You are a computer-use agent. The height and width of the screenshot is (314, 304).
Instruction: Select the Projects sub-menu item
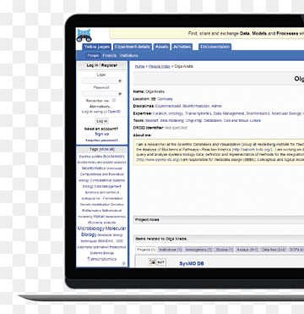coord(110,56)
